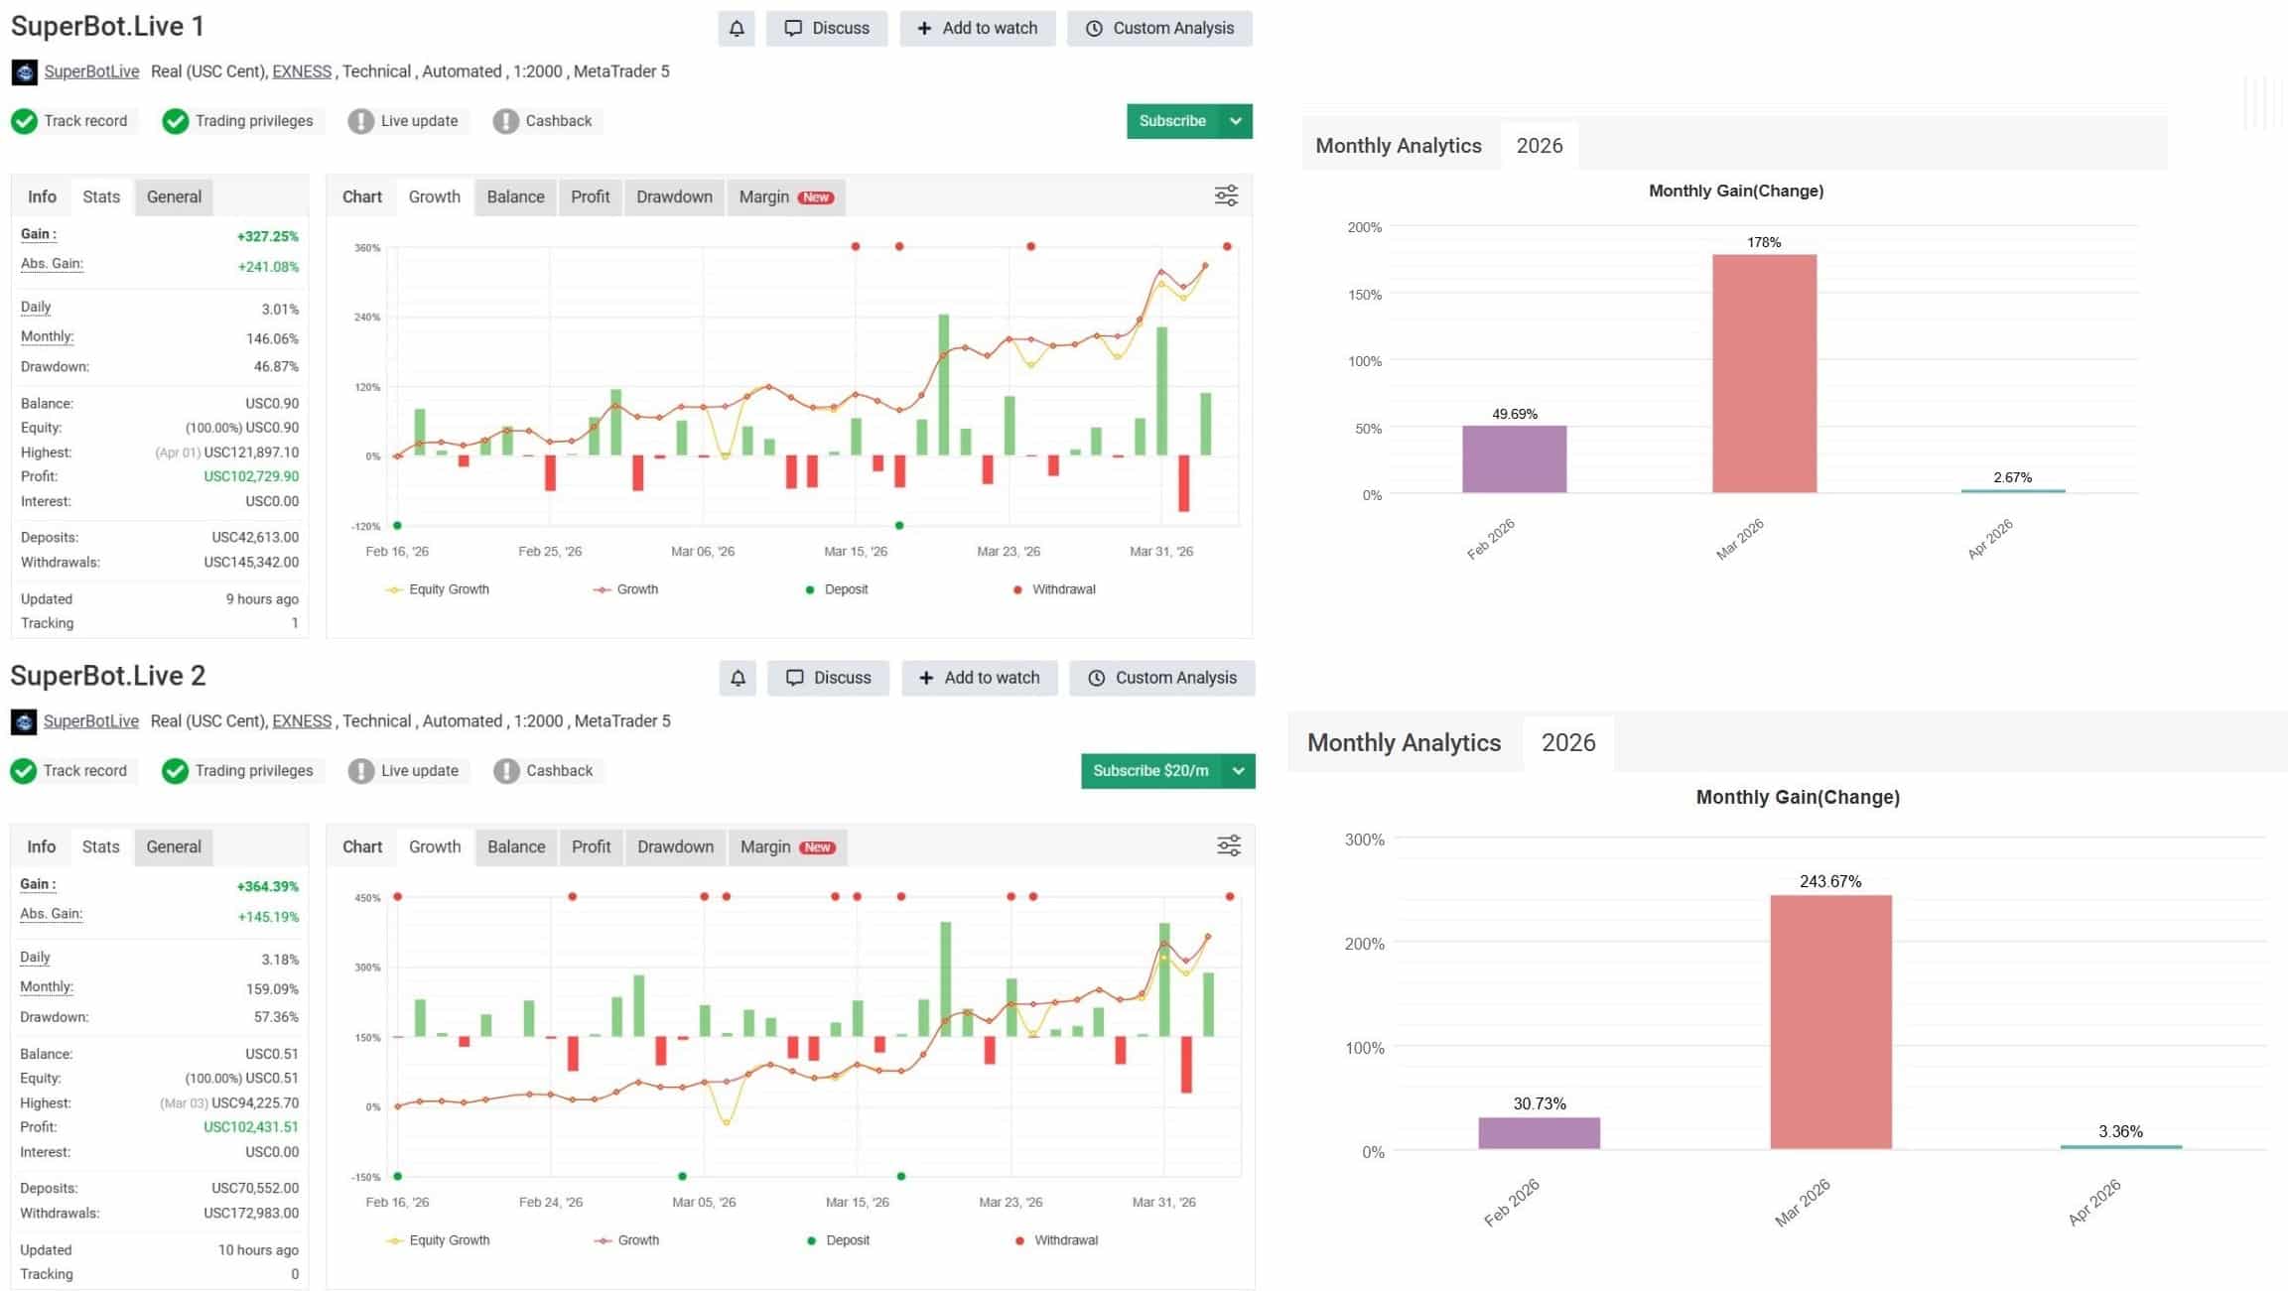Click Custom Analysis button for SuperBot.Live 1
This screenshot has height=1291, width=2288.
click(1159, 29)
